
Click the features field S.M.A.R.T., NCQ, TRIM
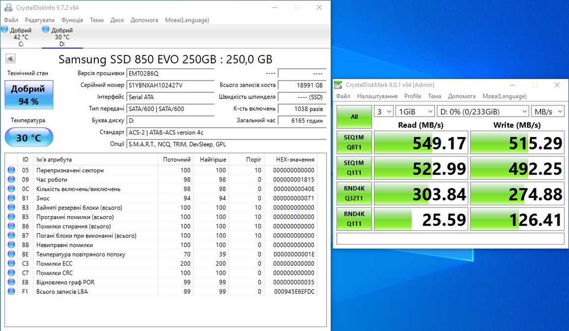click(226, 144)
